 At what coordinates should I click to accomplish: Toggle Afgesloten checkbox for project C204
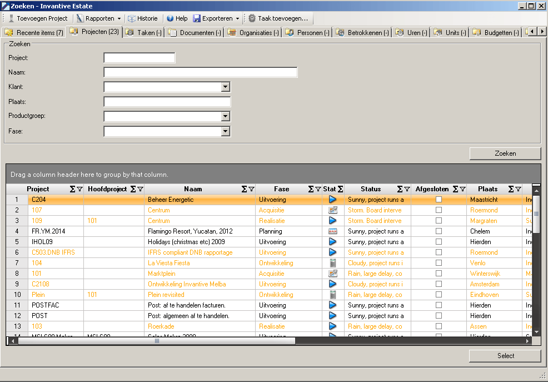pos(439,200)
